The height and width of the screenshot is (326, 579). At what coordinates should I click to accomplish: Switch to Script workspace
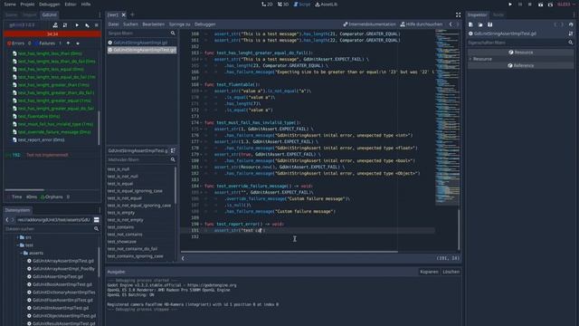(x=302, y=5)
